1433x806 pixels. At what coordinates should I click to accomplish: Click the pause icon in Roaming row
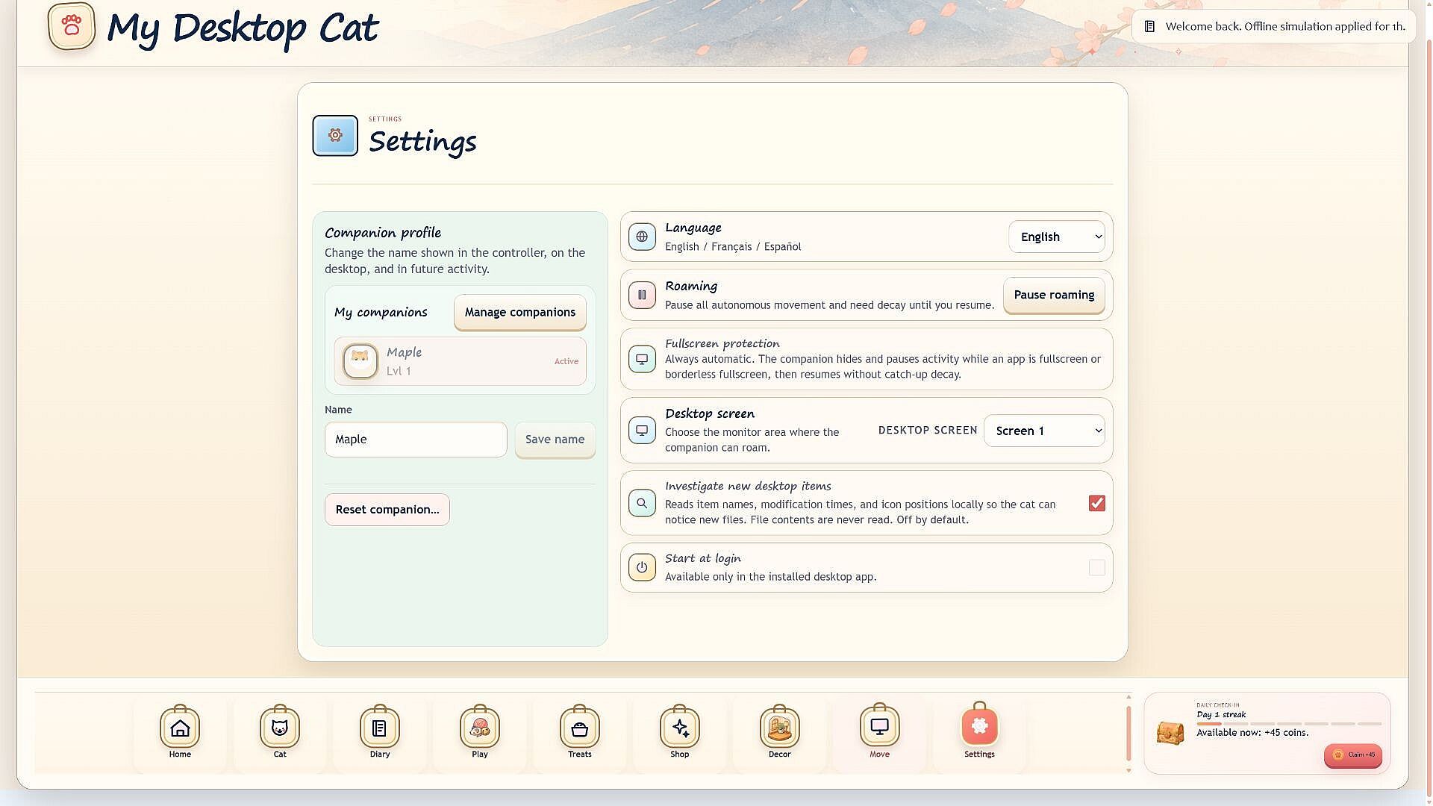pos(642,295)
